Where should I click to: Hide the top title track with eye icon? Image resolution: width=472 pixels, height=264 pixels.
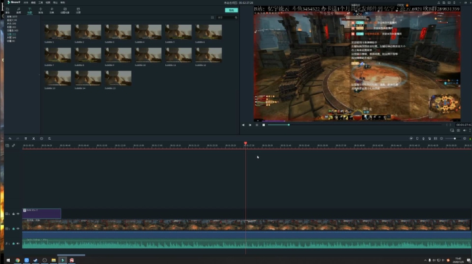18,214
